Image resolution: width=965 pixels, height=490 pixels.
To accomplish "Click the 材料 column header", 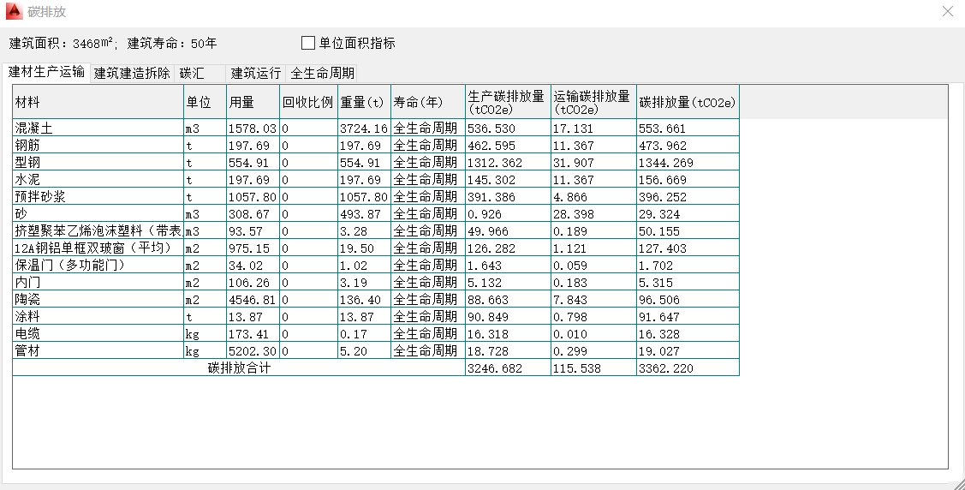I will pos(98,102).
